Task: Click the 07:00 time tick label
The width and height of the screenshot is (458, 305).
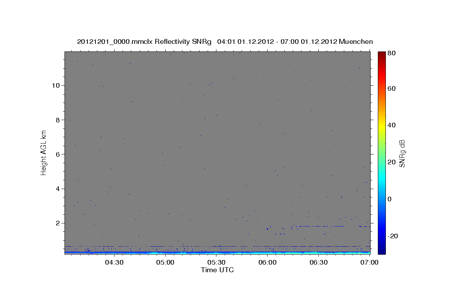Action: (370, 262)
